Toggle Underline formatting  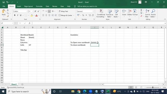[x=21, y=15]
